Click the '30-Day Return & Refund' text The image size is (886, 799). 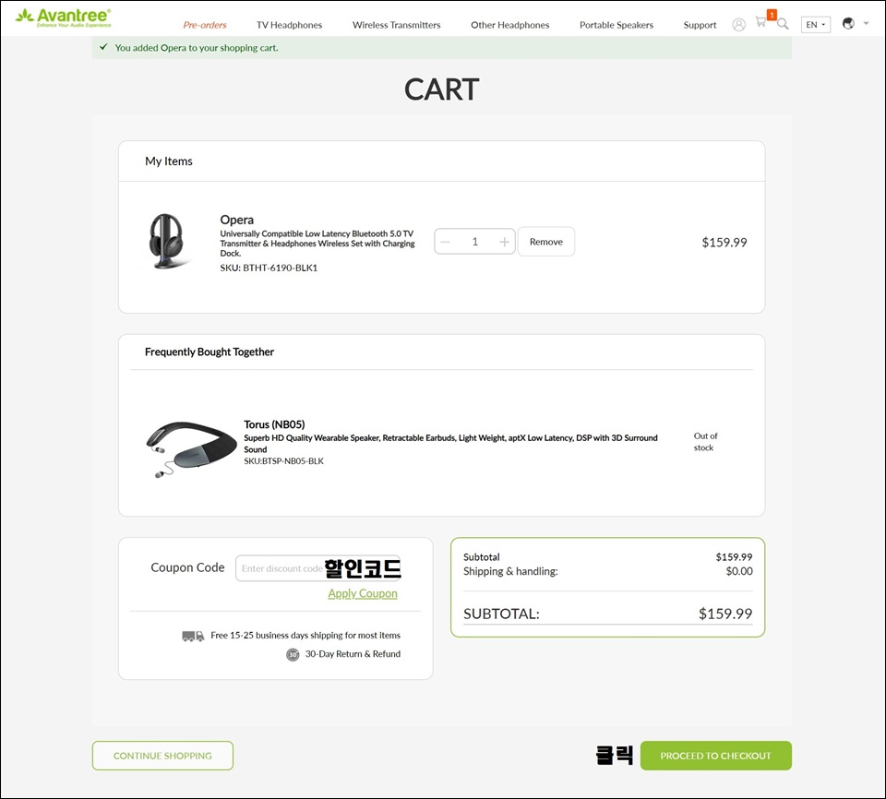(x=353, y=654)
